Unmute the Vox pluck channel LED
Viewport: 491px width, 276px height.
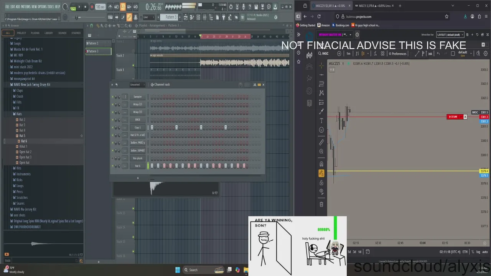112,158
